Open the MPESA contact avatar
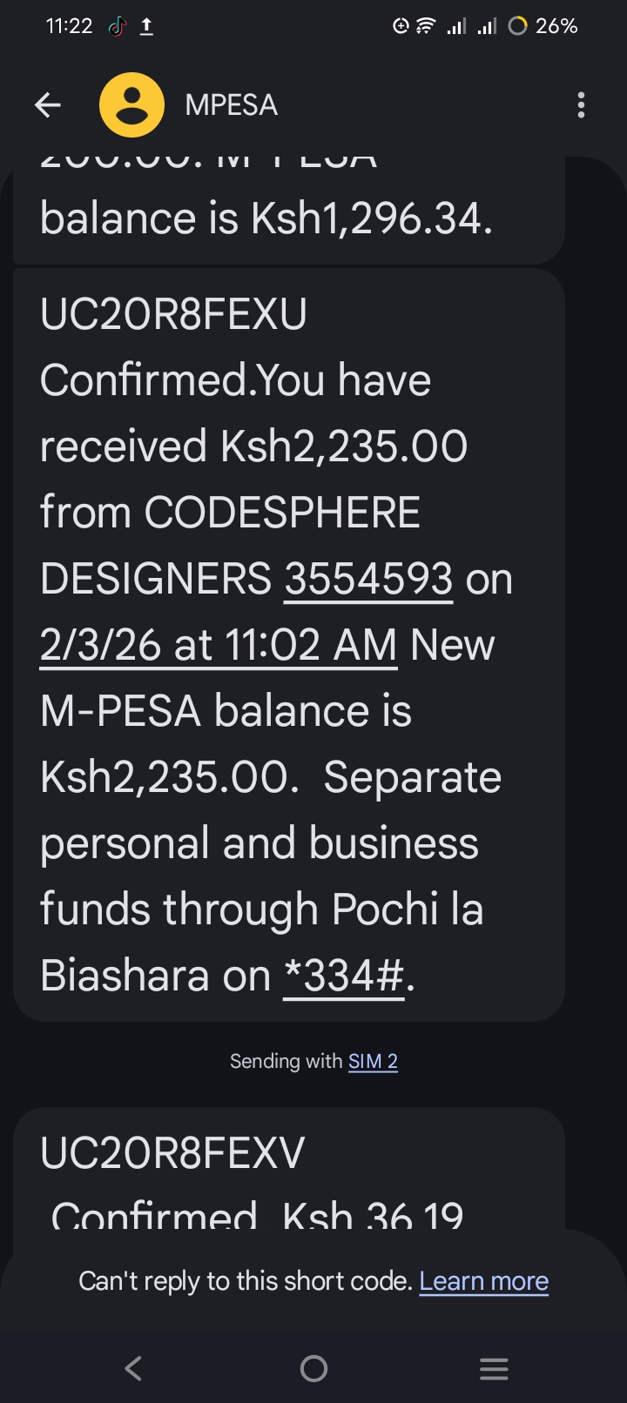 point(131,105)
